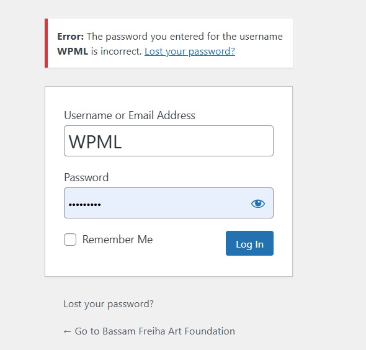This screenshot has height=350, width=366.
Task: Click the masked password dots
Action: [x=85, y=205]
